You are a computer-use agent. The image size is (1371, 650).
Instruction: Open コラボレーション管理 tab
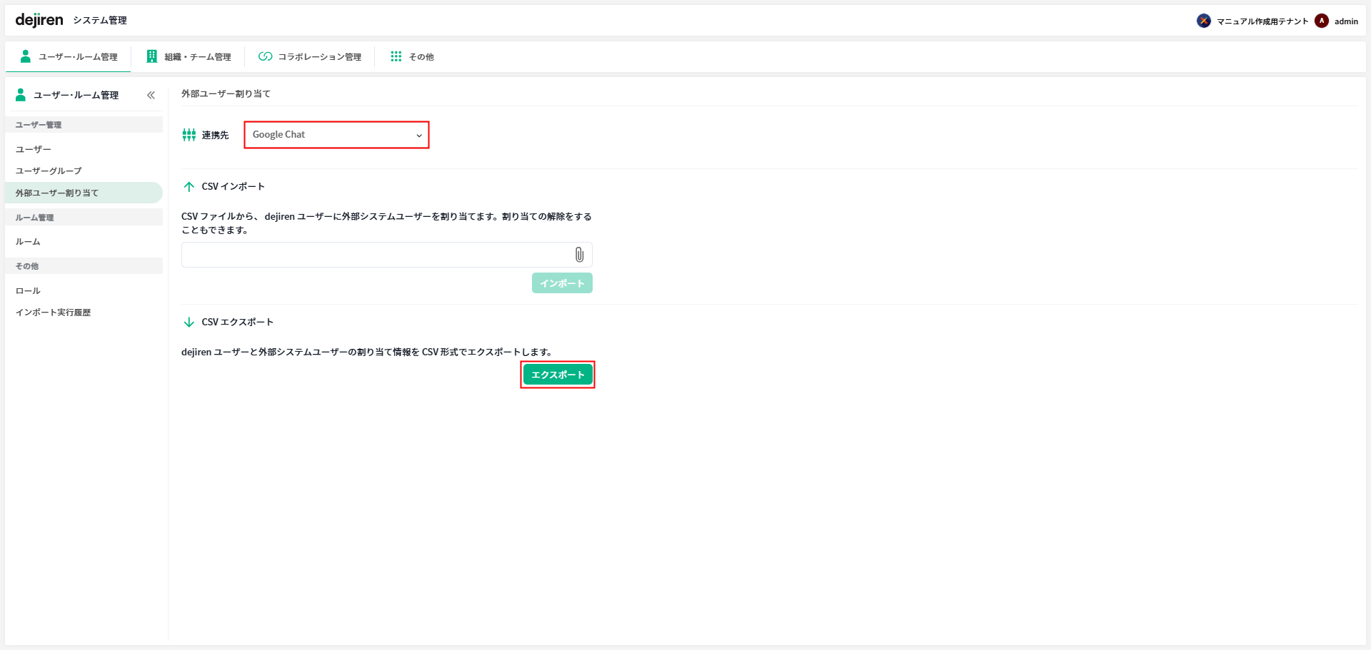pyautogui.click(x=310, y=57)
